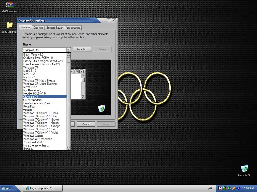Select OS-M Standard theme
The image size is (257, 192).
[x=45, y=100]
